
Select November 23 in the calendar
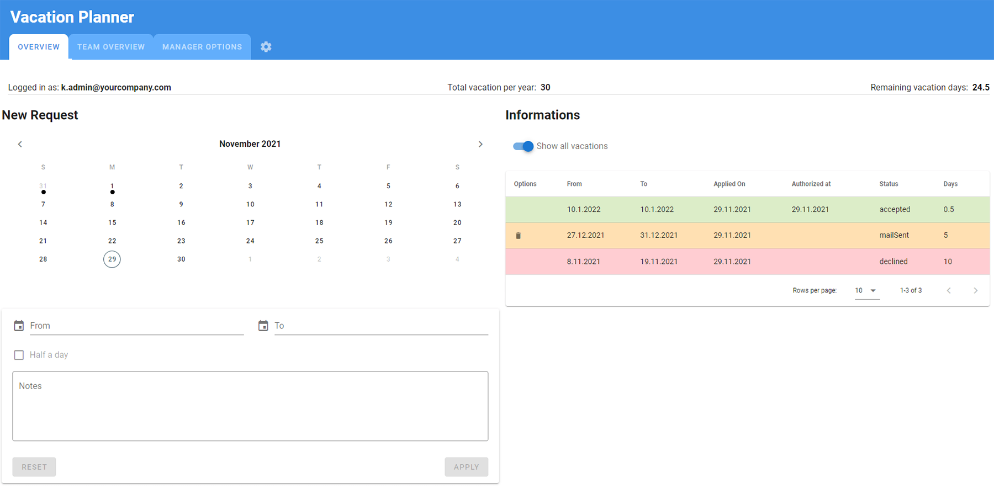(181, 241)
